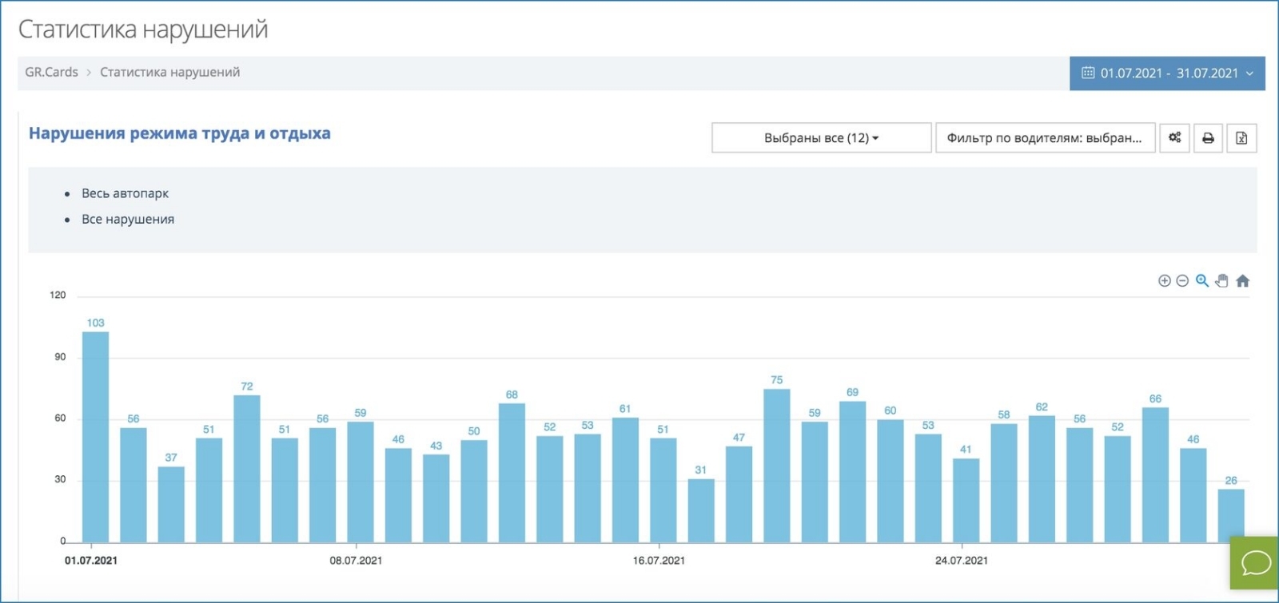The image size is (1279, 603).
Task: Click the bar labeled 41
Action: click(966, 500)
